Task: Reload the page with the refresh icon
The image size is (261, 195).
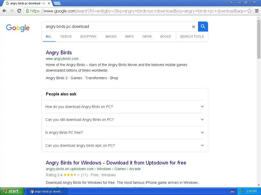Action: [19, 11]
